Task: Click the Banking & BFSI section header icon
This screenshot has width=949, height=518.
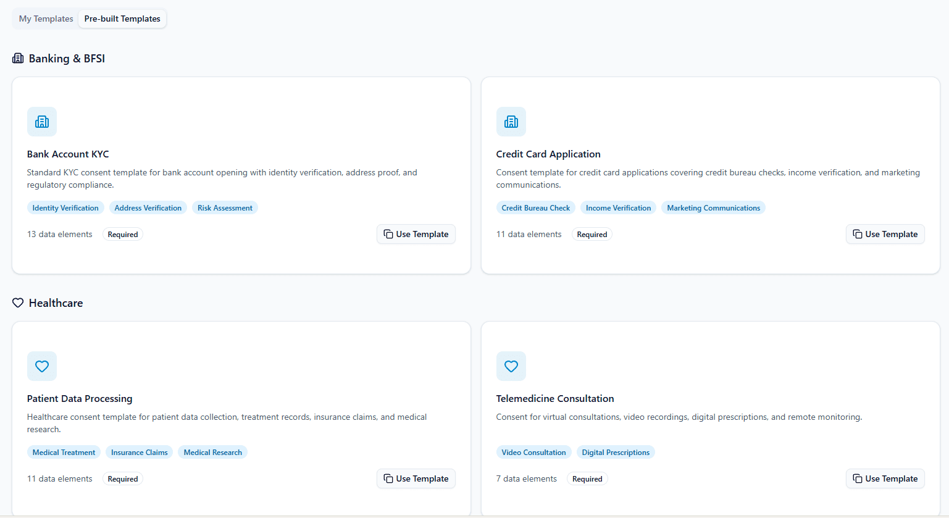Action: tap(17, 58)
